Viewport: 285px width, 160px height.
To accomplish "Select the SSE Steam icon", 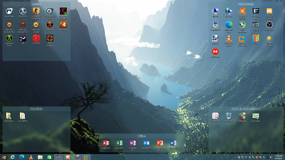I will click(x=23, y=40).
